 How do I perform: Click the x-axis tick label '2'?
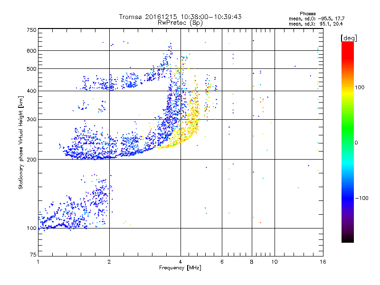109,262
